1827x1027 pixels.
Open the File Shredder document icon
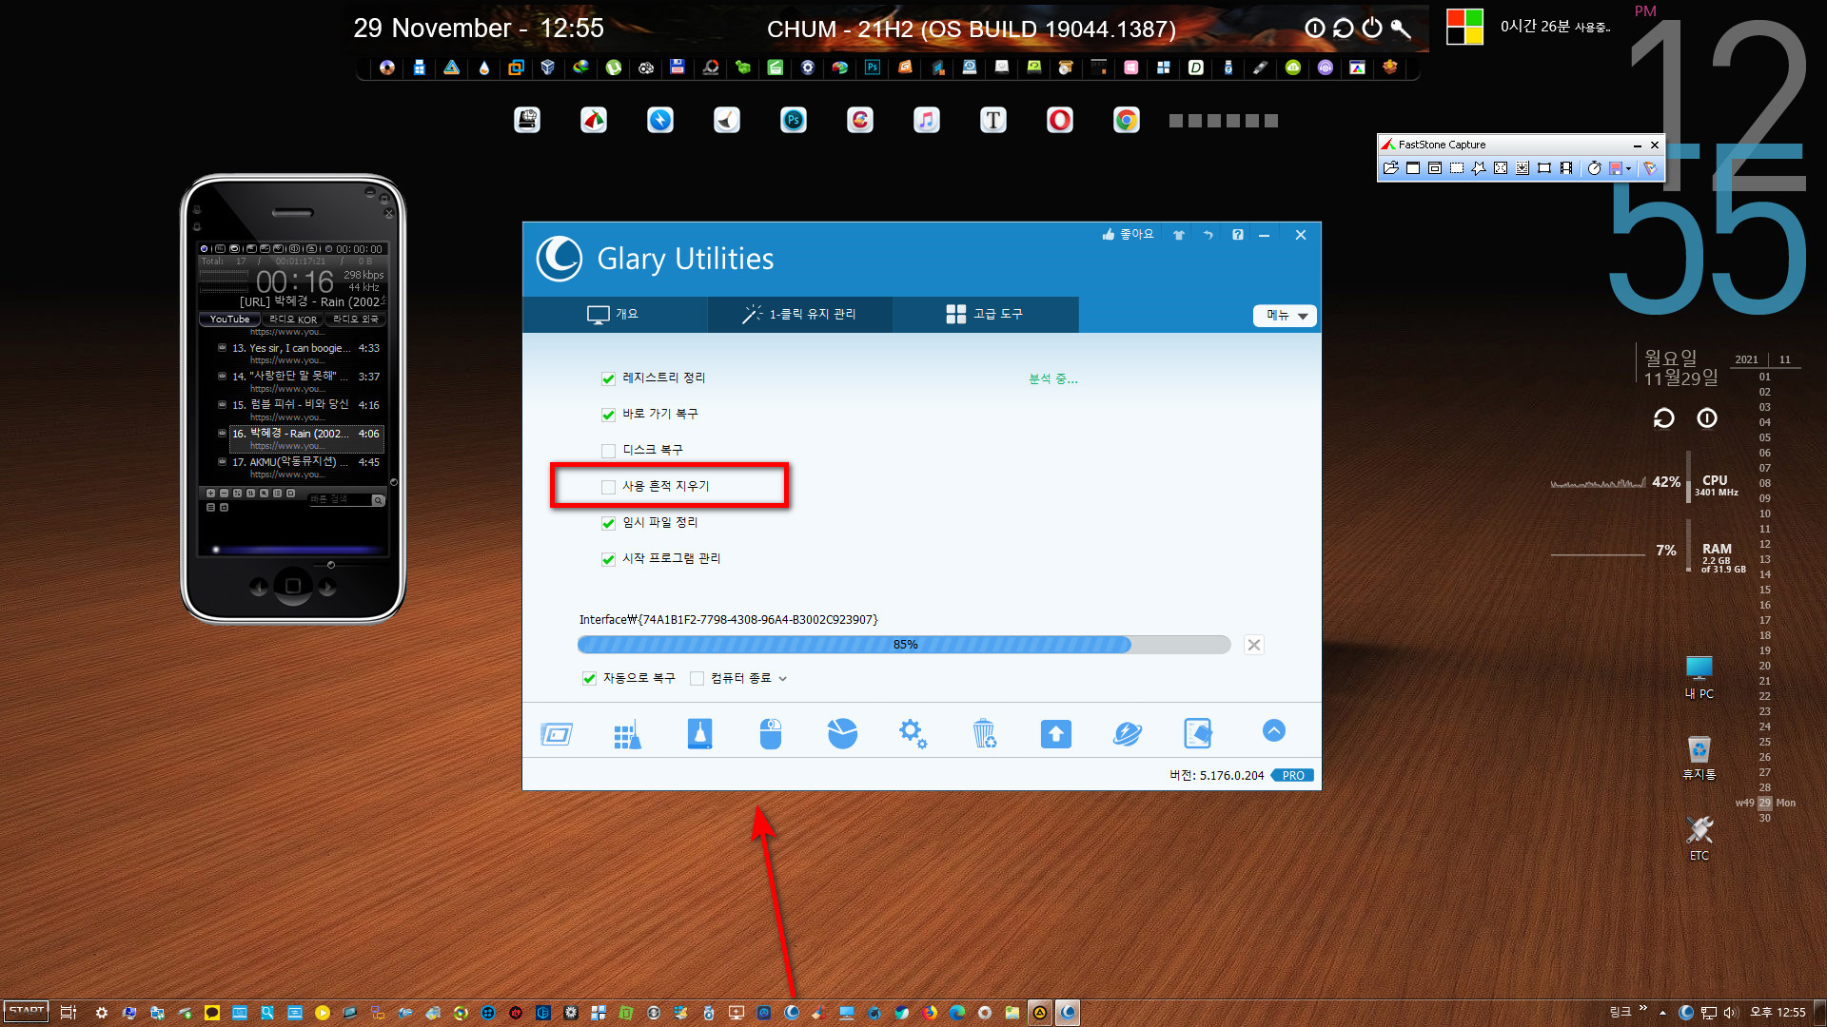(x=1198, y=733)
